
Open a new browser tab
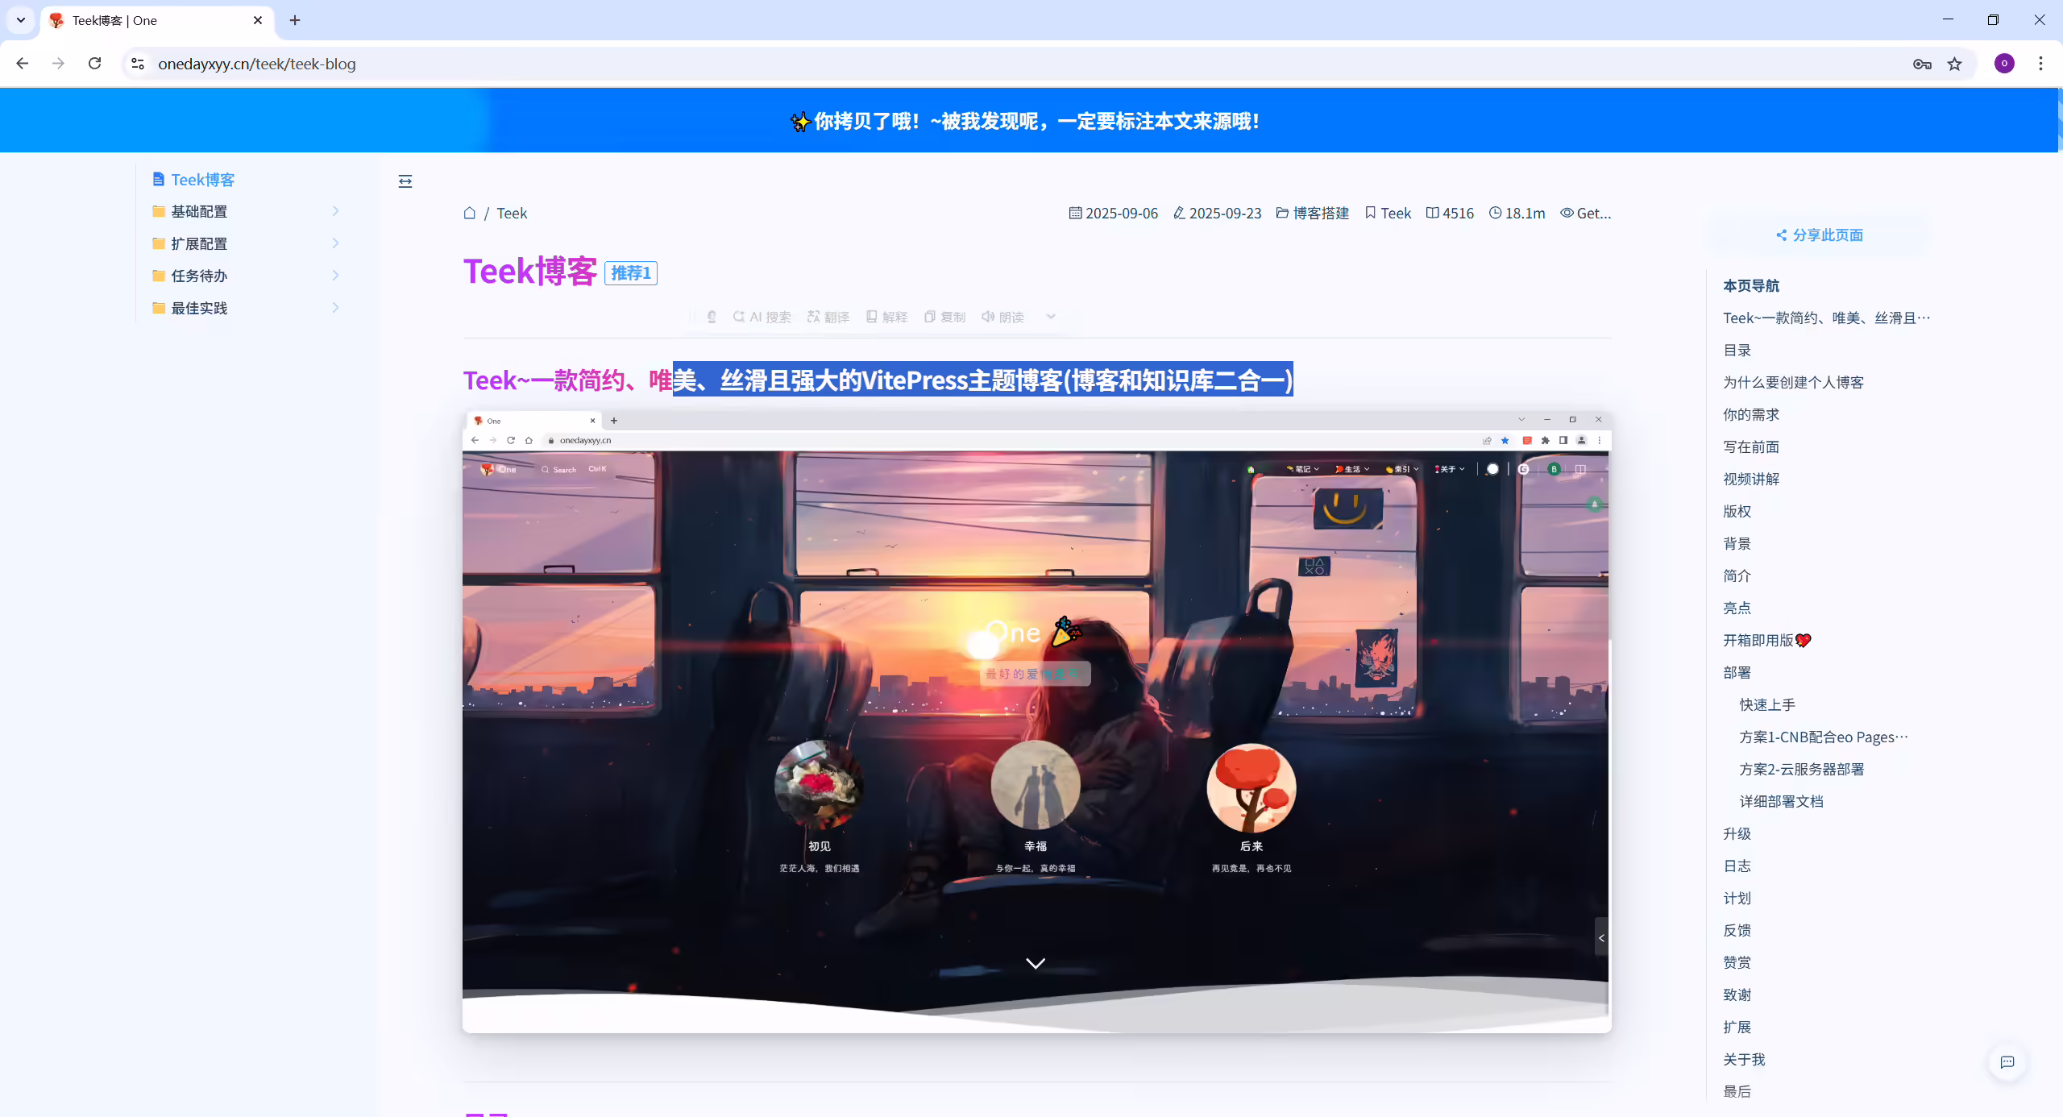click(x=295, y=20)
